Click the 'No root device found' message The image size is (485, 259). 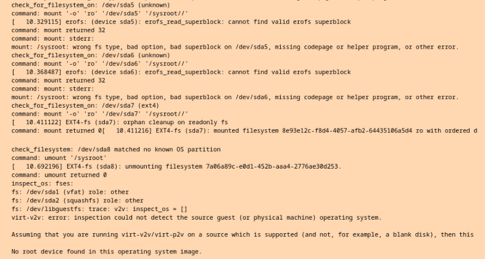coord(106,252)
